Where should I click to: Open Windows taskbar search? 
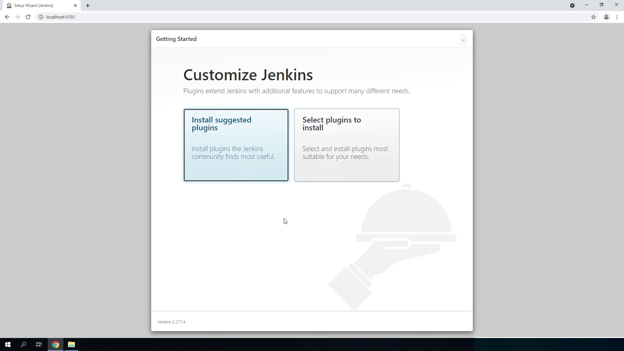[x=23, y=344]
